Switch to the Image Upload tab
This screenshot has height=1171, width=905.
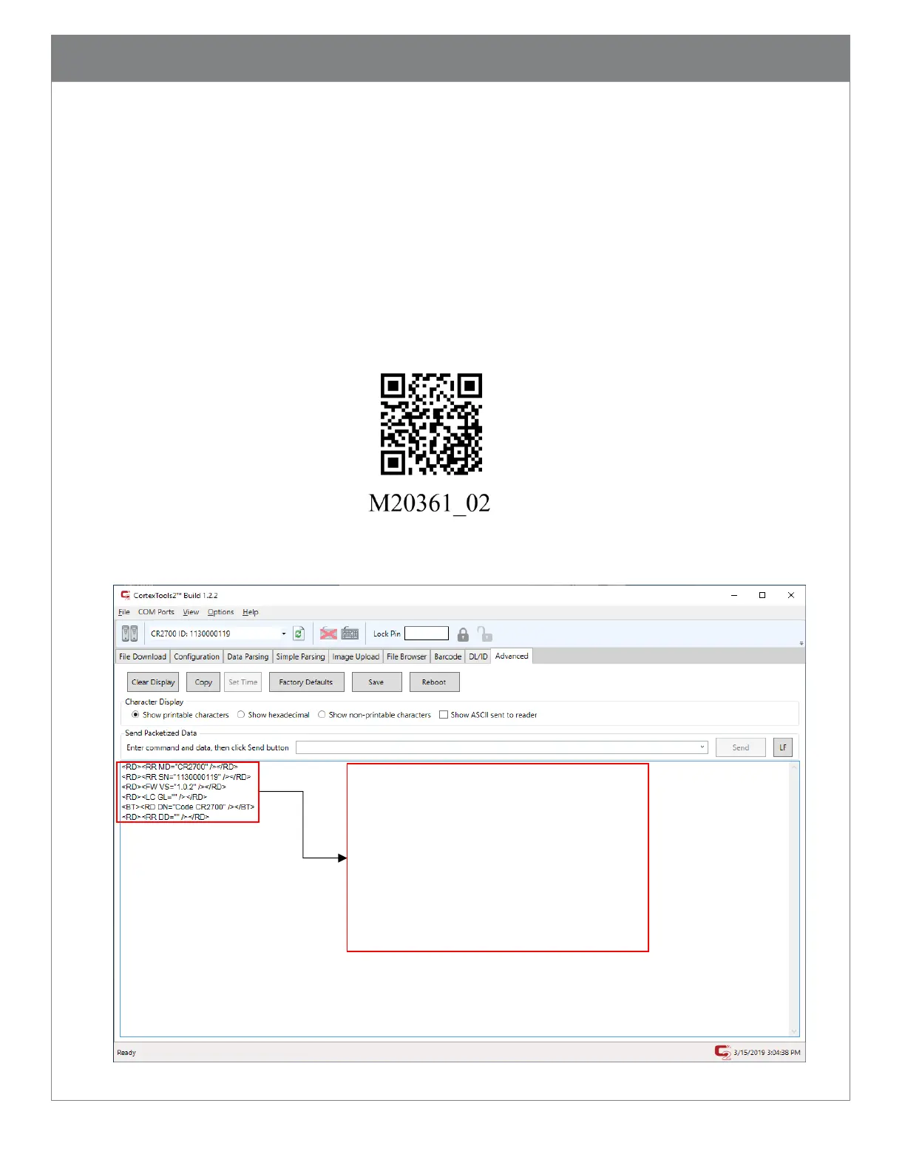click(356, 656)
